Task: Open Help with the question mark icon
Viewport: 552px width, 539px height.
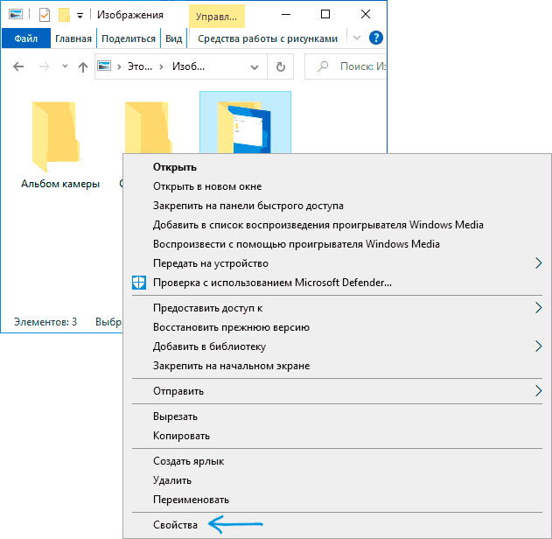Action: click(375, 38)
